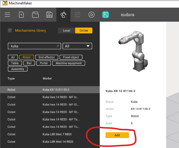Image resolution: width=179 pixels, height=148 pixels.
Task: Switch library to Online
Action: (x=84, y=30)
